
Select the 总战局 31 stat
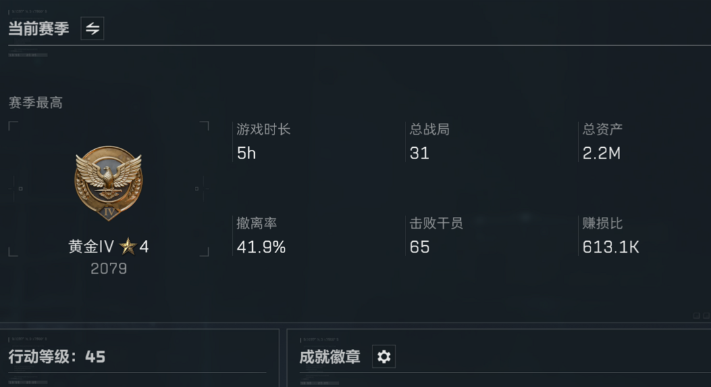pos(430,142)
